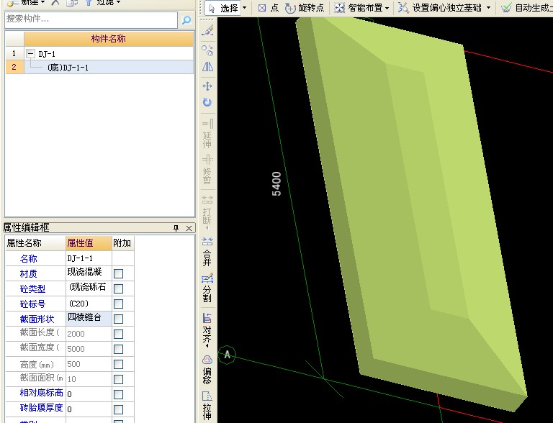
Task: Click the 修剪 trim tool
Action: 207,170
